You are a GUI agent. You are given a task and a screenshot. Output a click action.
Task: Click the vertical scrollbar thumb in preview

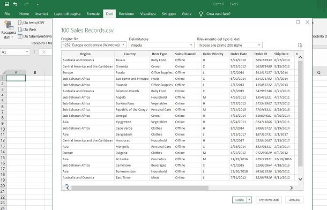[x=300, y=114]
